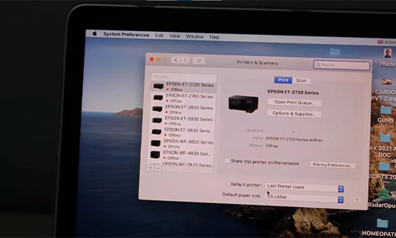Click Open Print Queue button
396x238 pixels.
[x=294, y=102]
